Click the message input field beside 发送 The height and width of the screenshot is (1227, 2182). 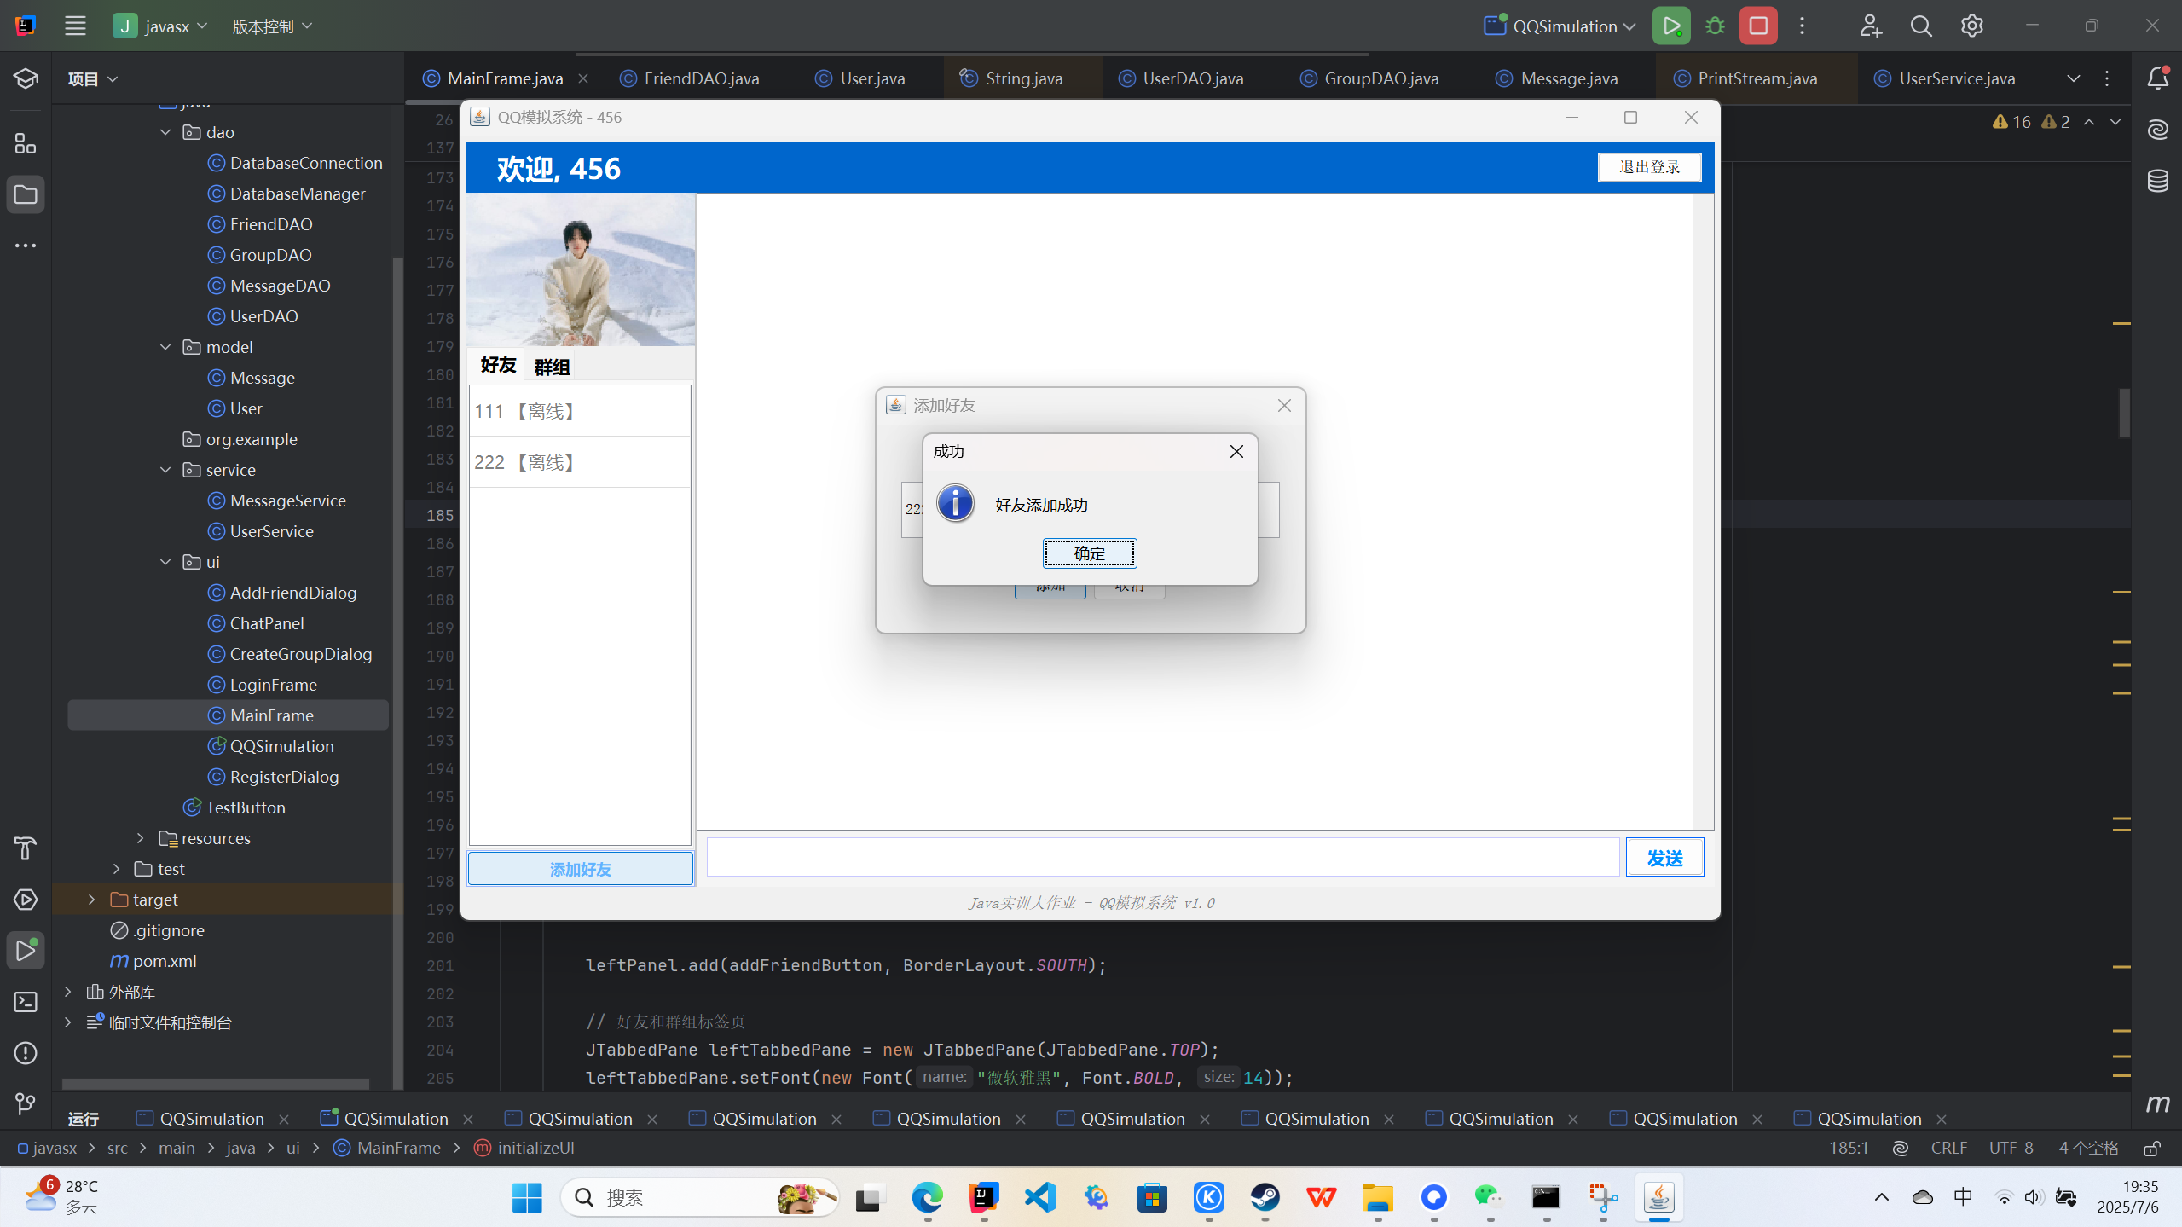pyautogui.click(x=1162, y=857)
